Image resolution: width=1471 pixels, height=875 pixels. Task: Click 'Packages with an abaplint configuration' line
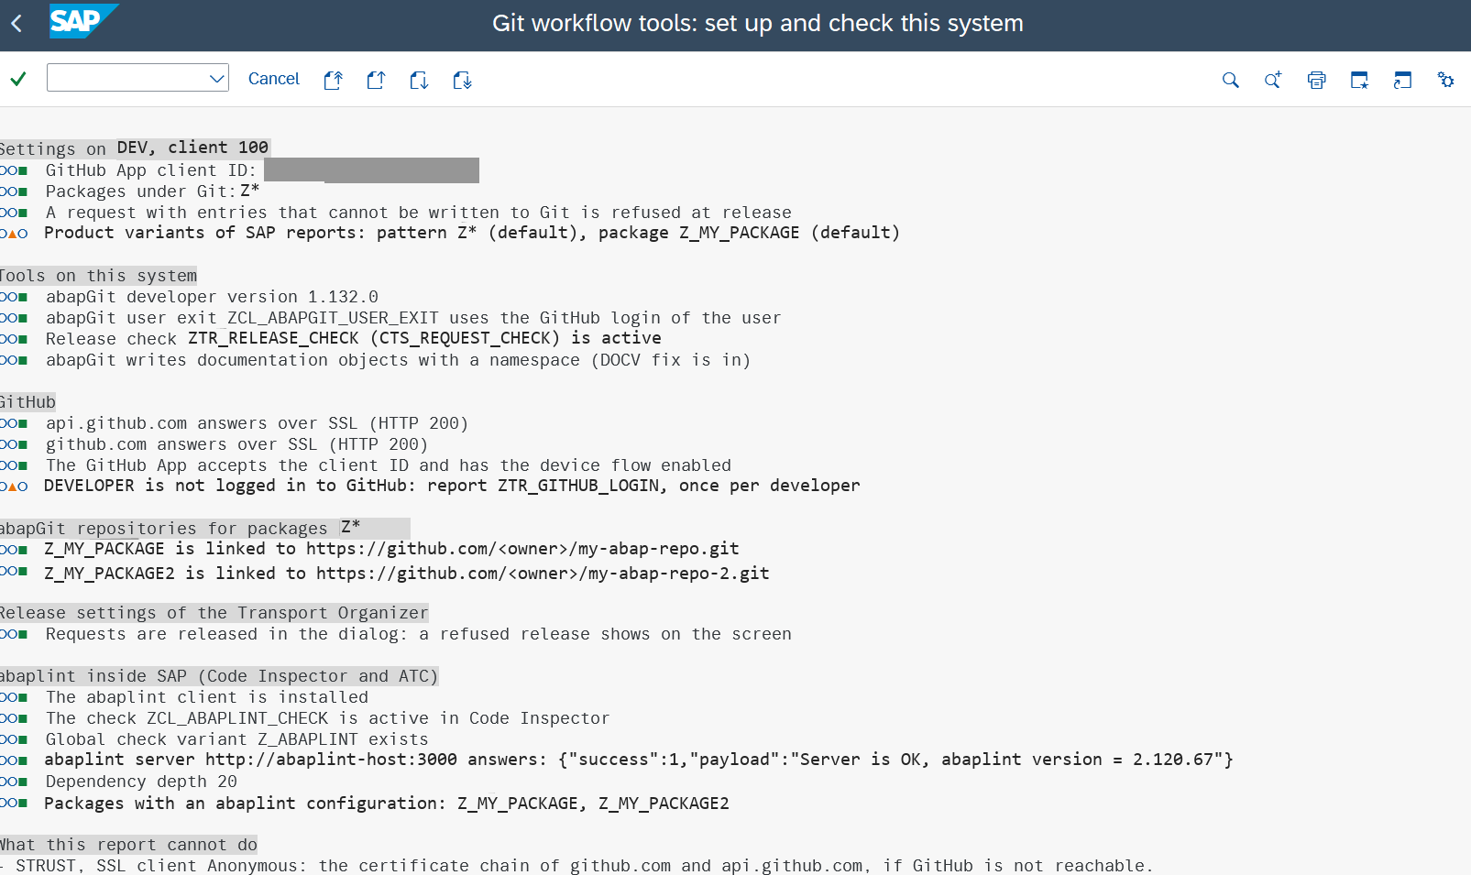387,804
